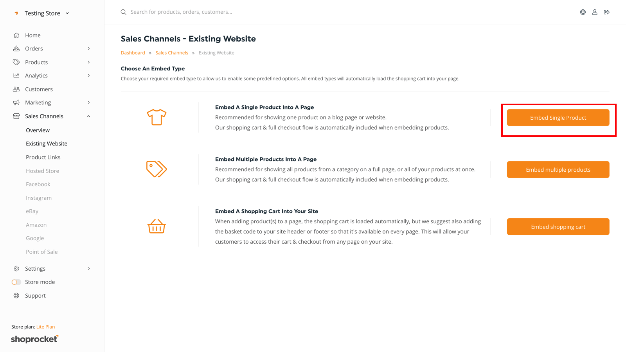626x352 pixels.
Task: Click the Marketing megaphone icon in sidebar
Action: [x=16, y=102]
